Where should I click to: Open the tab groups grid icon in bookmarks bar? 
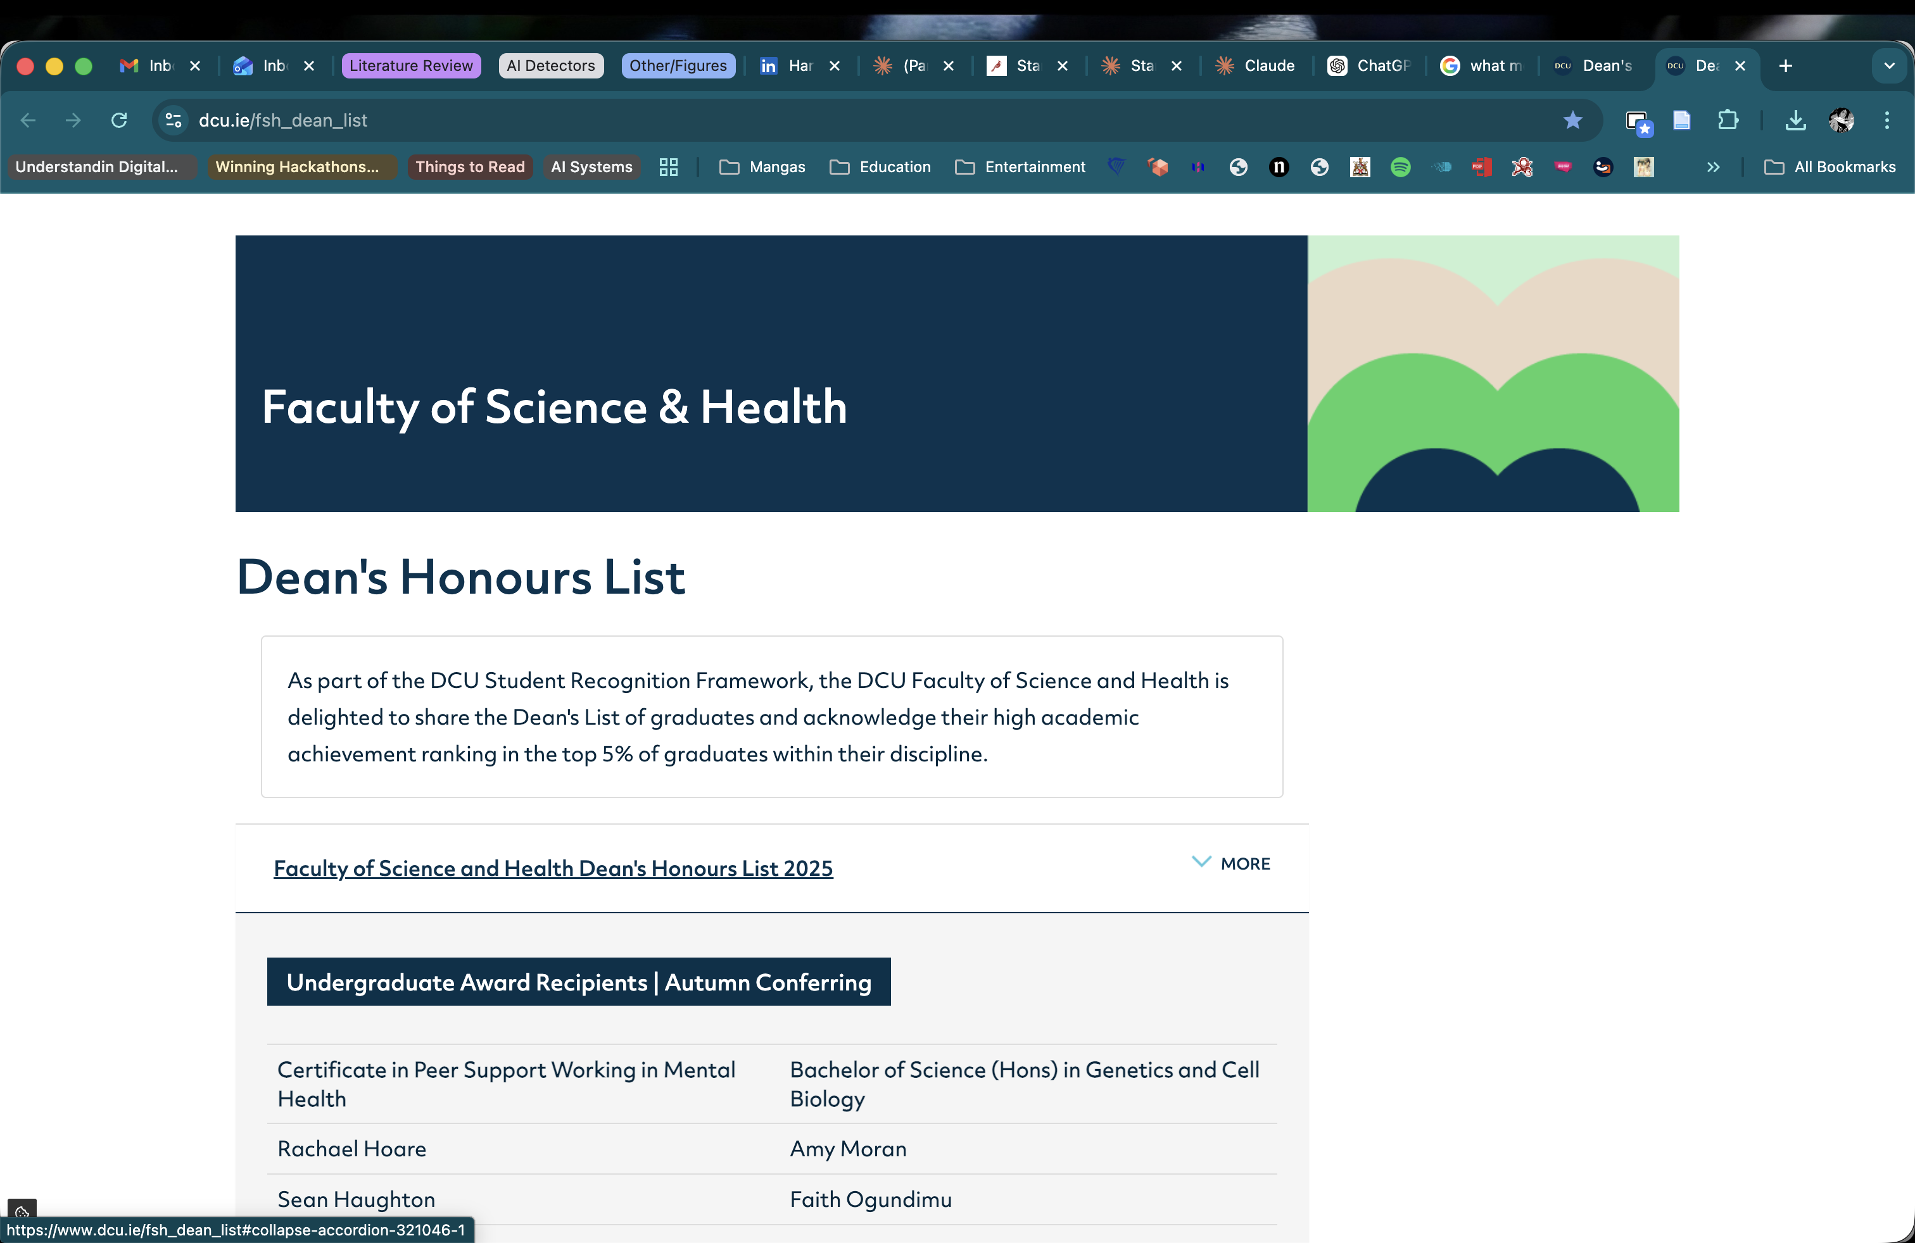pyautogui.click(x=669, y=167)
